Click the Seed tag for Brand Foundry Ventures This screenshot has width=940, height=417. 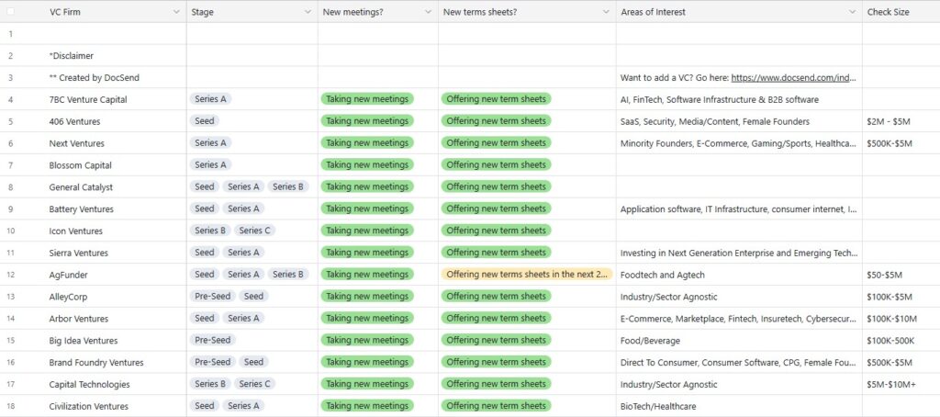point(253,362)
